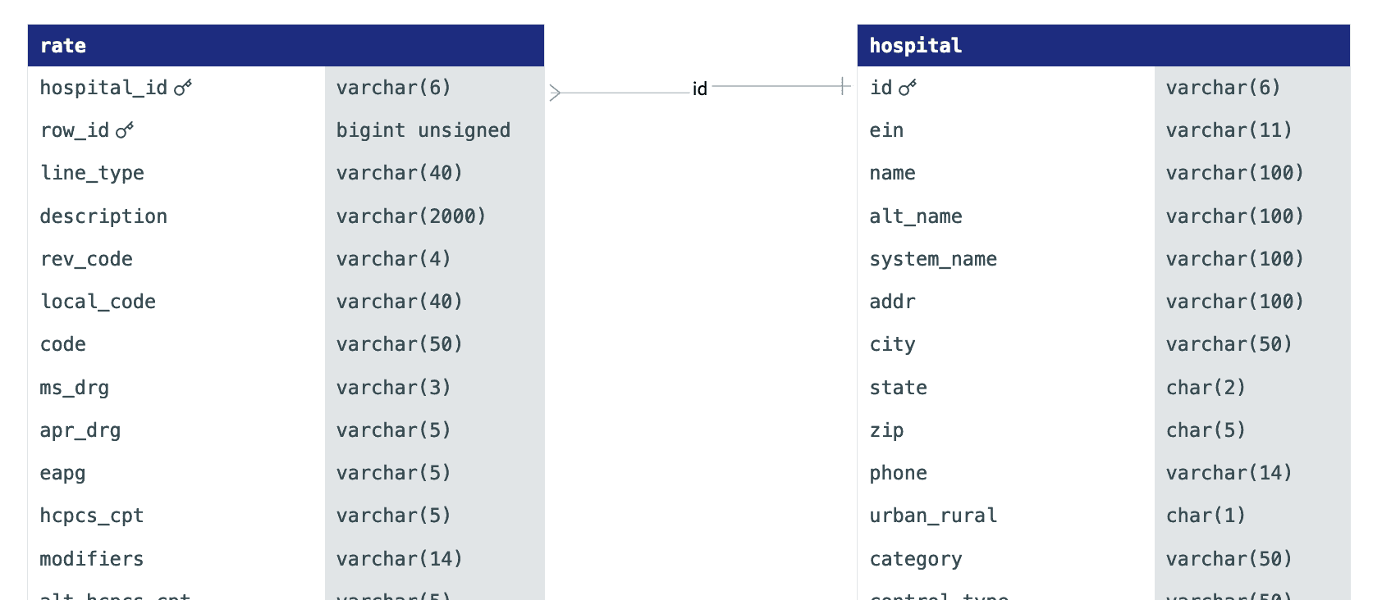The image size is (1382, 600).
Task: Click the key icon next to hospital_id
Action: (183, 87)
